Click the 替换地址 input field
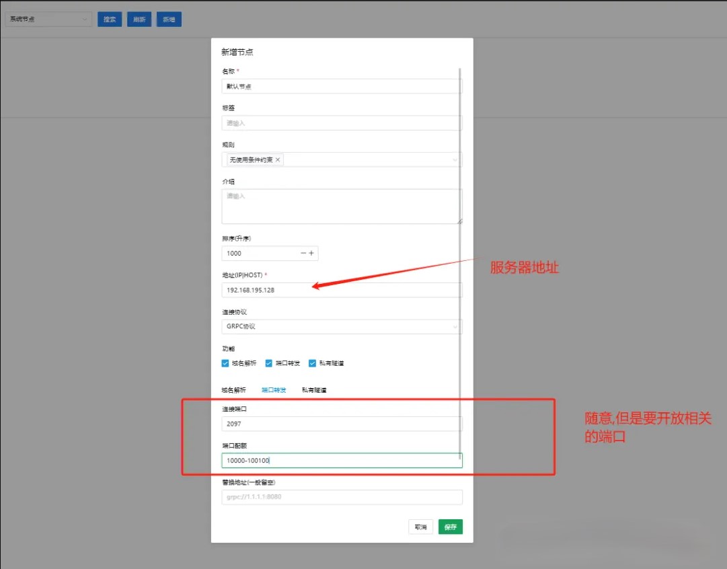Viewport: 727px width, 569px height. [342, 498]
